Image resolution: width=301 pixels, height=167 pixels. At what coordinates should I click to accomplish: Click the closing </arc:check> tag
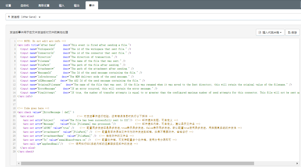point(26,152)
